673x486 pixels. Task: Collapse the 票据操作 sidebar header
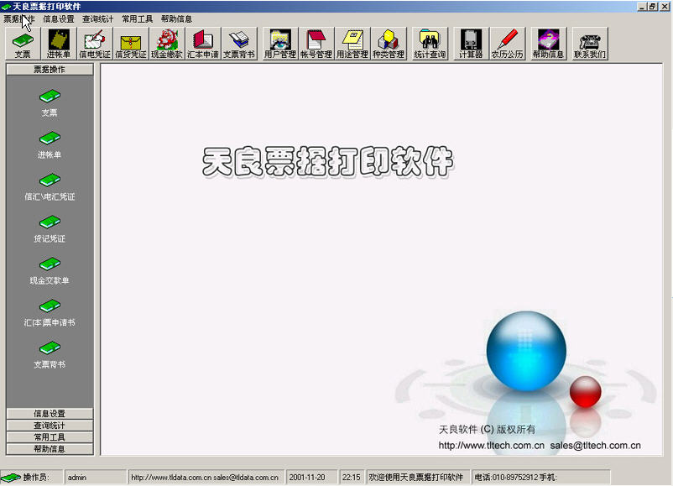pos(50,70)
